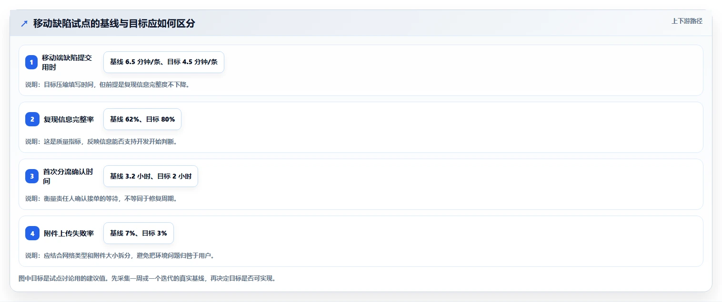Viewport: 722px width, 302px height.
Task: Select the 移动端缺陷提交用时 label
Action: (x=67, y=62)
